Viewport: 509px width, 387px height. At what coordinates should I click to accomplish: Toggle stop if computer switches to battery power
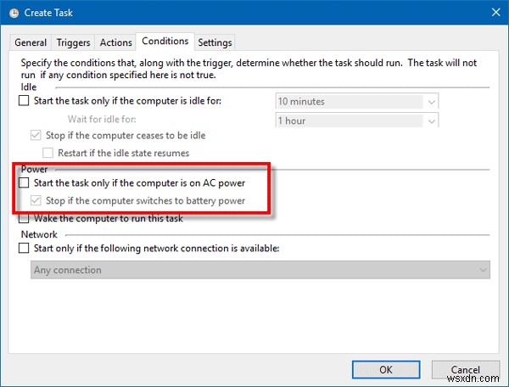36,200
